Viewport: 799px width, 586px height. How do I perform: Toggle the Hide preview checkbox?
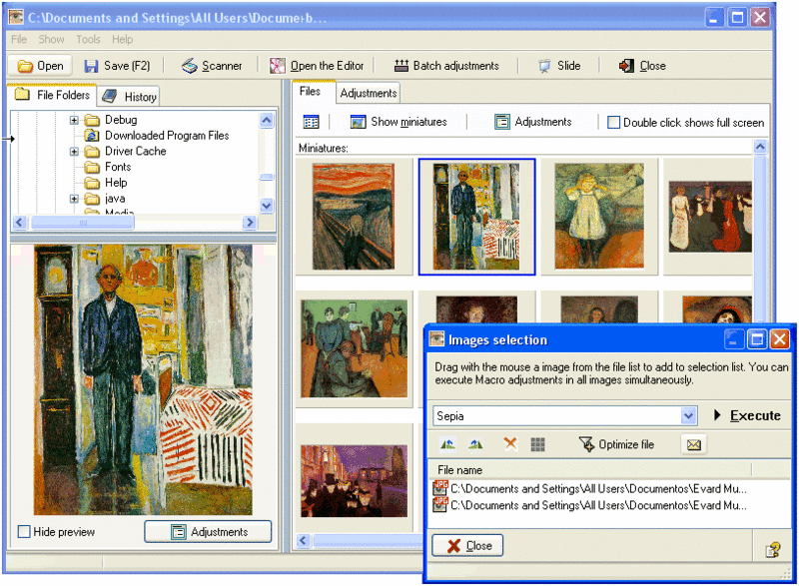tap(24, 531)
